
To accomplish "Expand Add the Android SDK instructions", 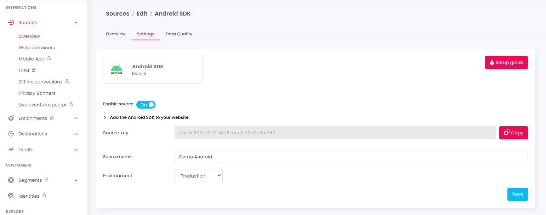I will 146,117.
